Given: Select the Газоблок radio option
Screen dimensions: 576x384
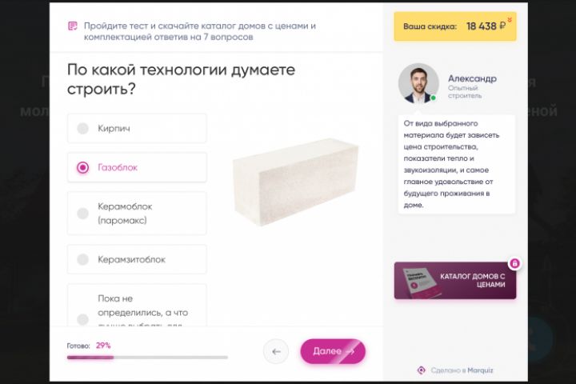Looking at the screenshot, I should [x=137, y=167].
